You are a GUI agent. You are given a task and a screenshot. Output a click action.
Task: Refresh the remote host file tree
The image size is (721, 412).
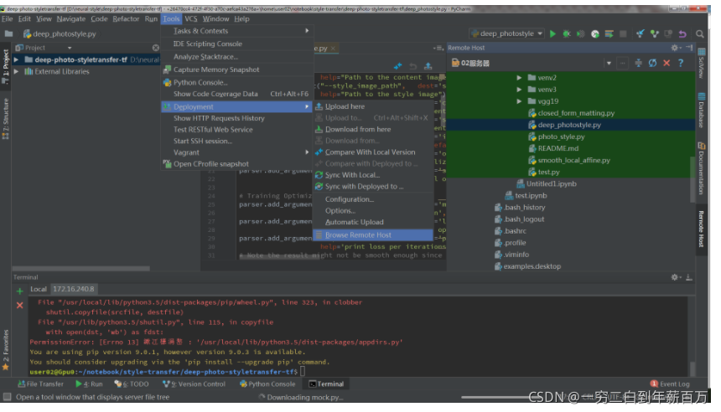coord(652,63)
